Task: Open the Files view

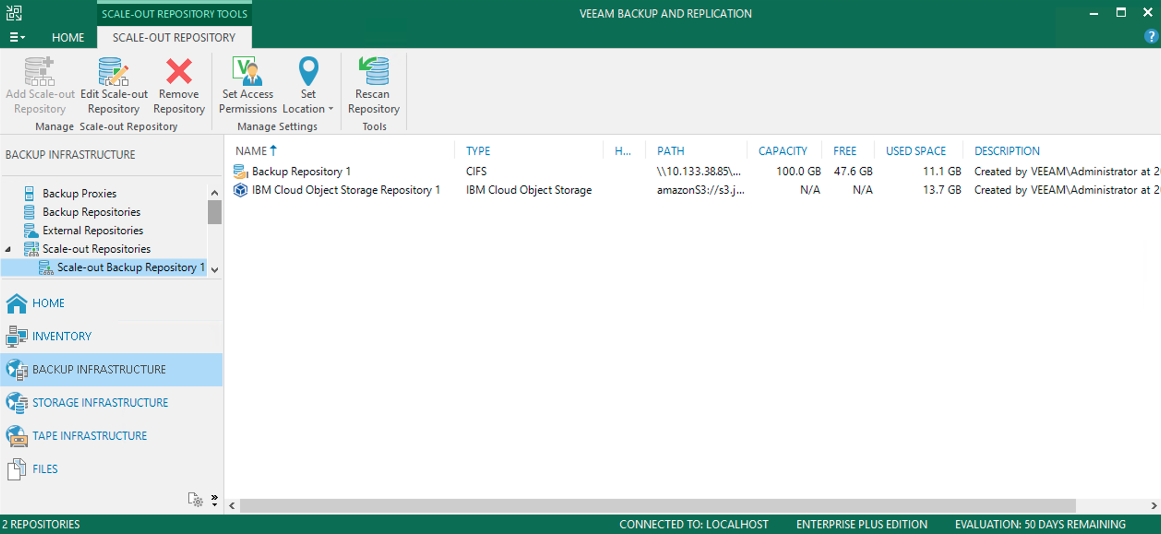Action: [x=45, y=469]
